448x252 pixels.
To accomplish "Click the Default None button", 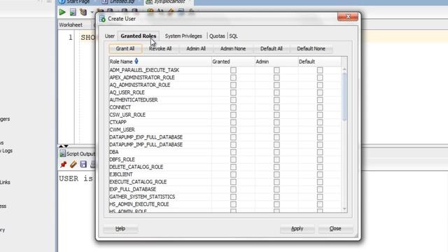I will click(x=311, y=48).
